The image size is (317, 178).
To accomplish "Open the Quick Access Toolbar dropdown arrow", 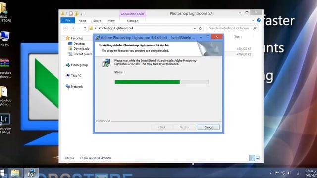I will [x=81, y=14].
